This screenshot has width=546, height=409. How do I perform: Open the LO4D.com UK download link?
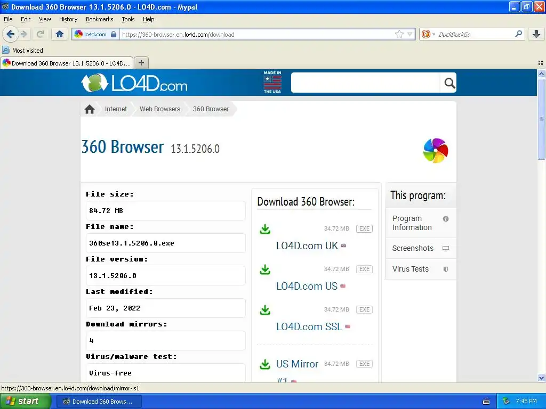pos(307,246)
